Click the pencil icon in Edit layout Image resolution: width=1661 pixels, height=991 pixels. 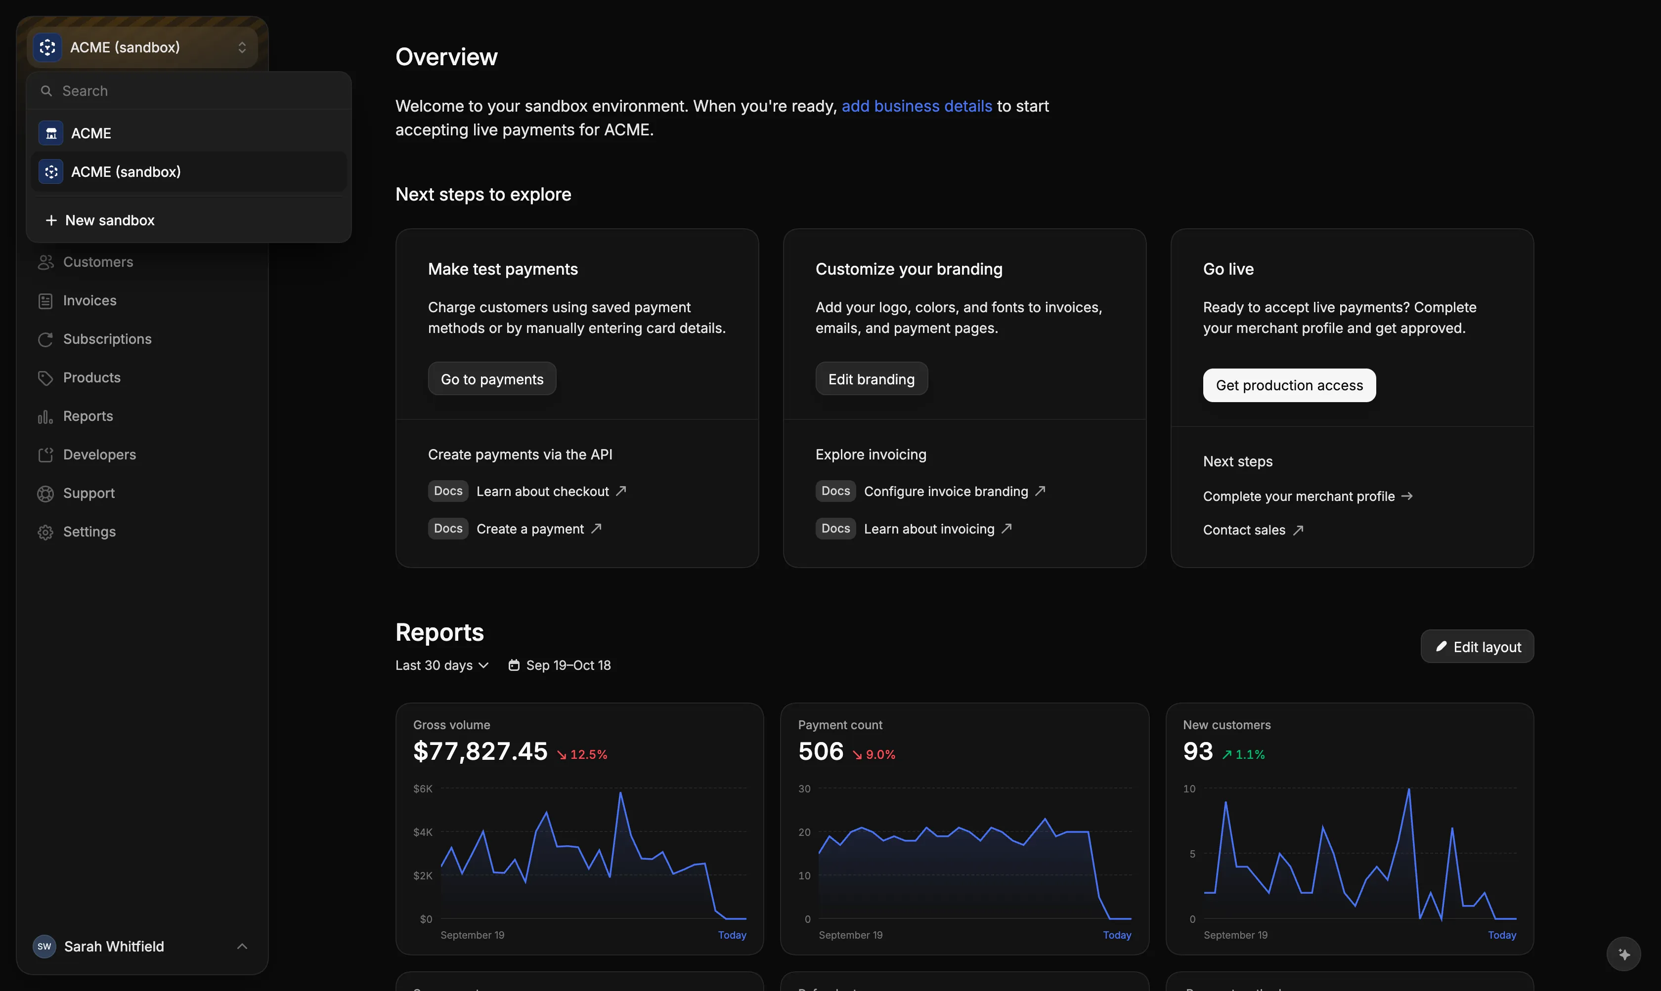pyautogui.click(x=1441, y=646)
